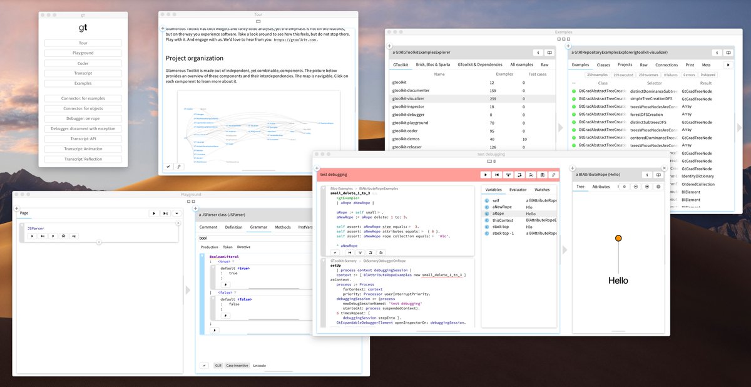Run the JSParser snippet with its play icon

[33, 236]
